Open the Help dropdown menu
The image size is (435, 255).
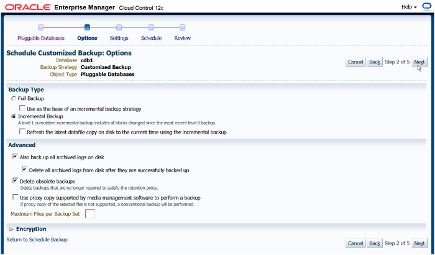coord(409,7)
